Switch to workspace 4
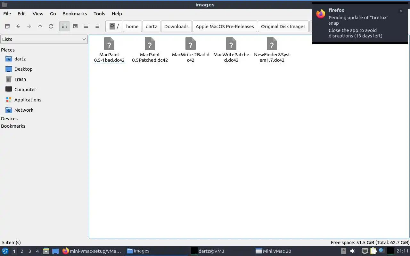Image resolution: width=410 pixels, height=256 pixels. 37,251
